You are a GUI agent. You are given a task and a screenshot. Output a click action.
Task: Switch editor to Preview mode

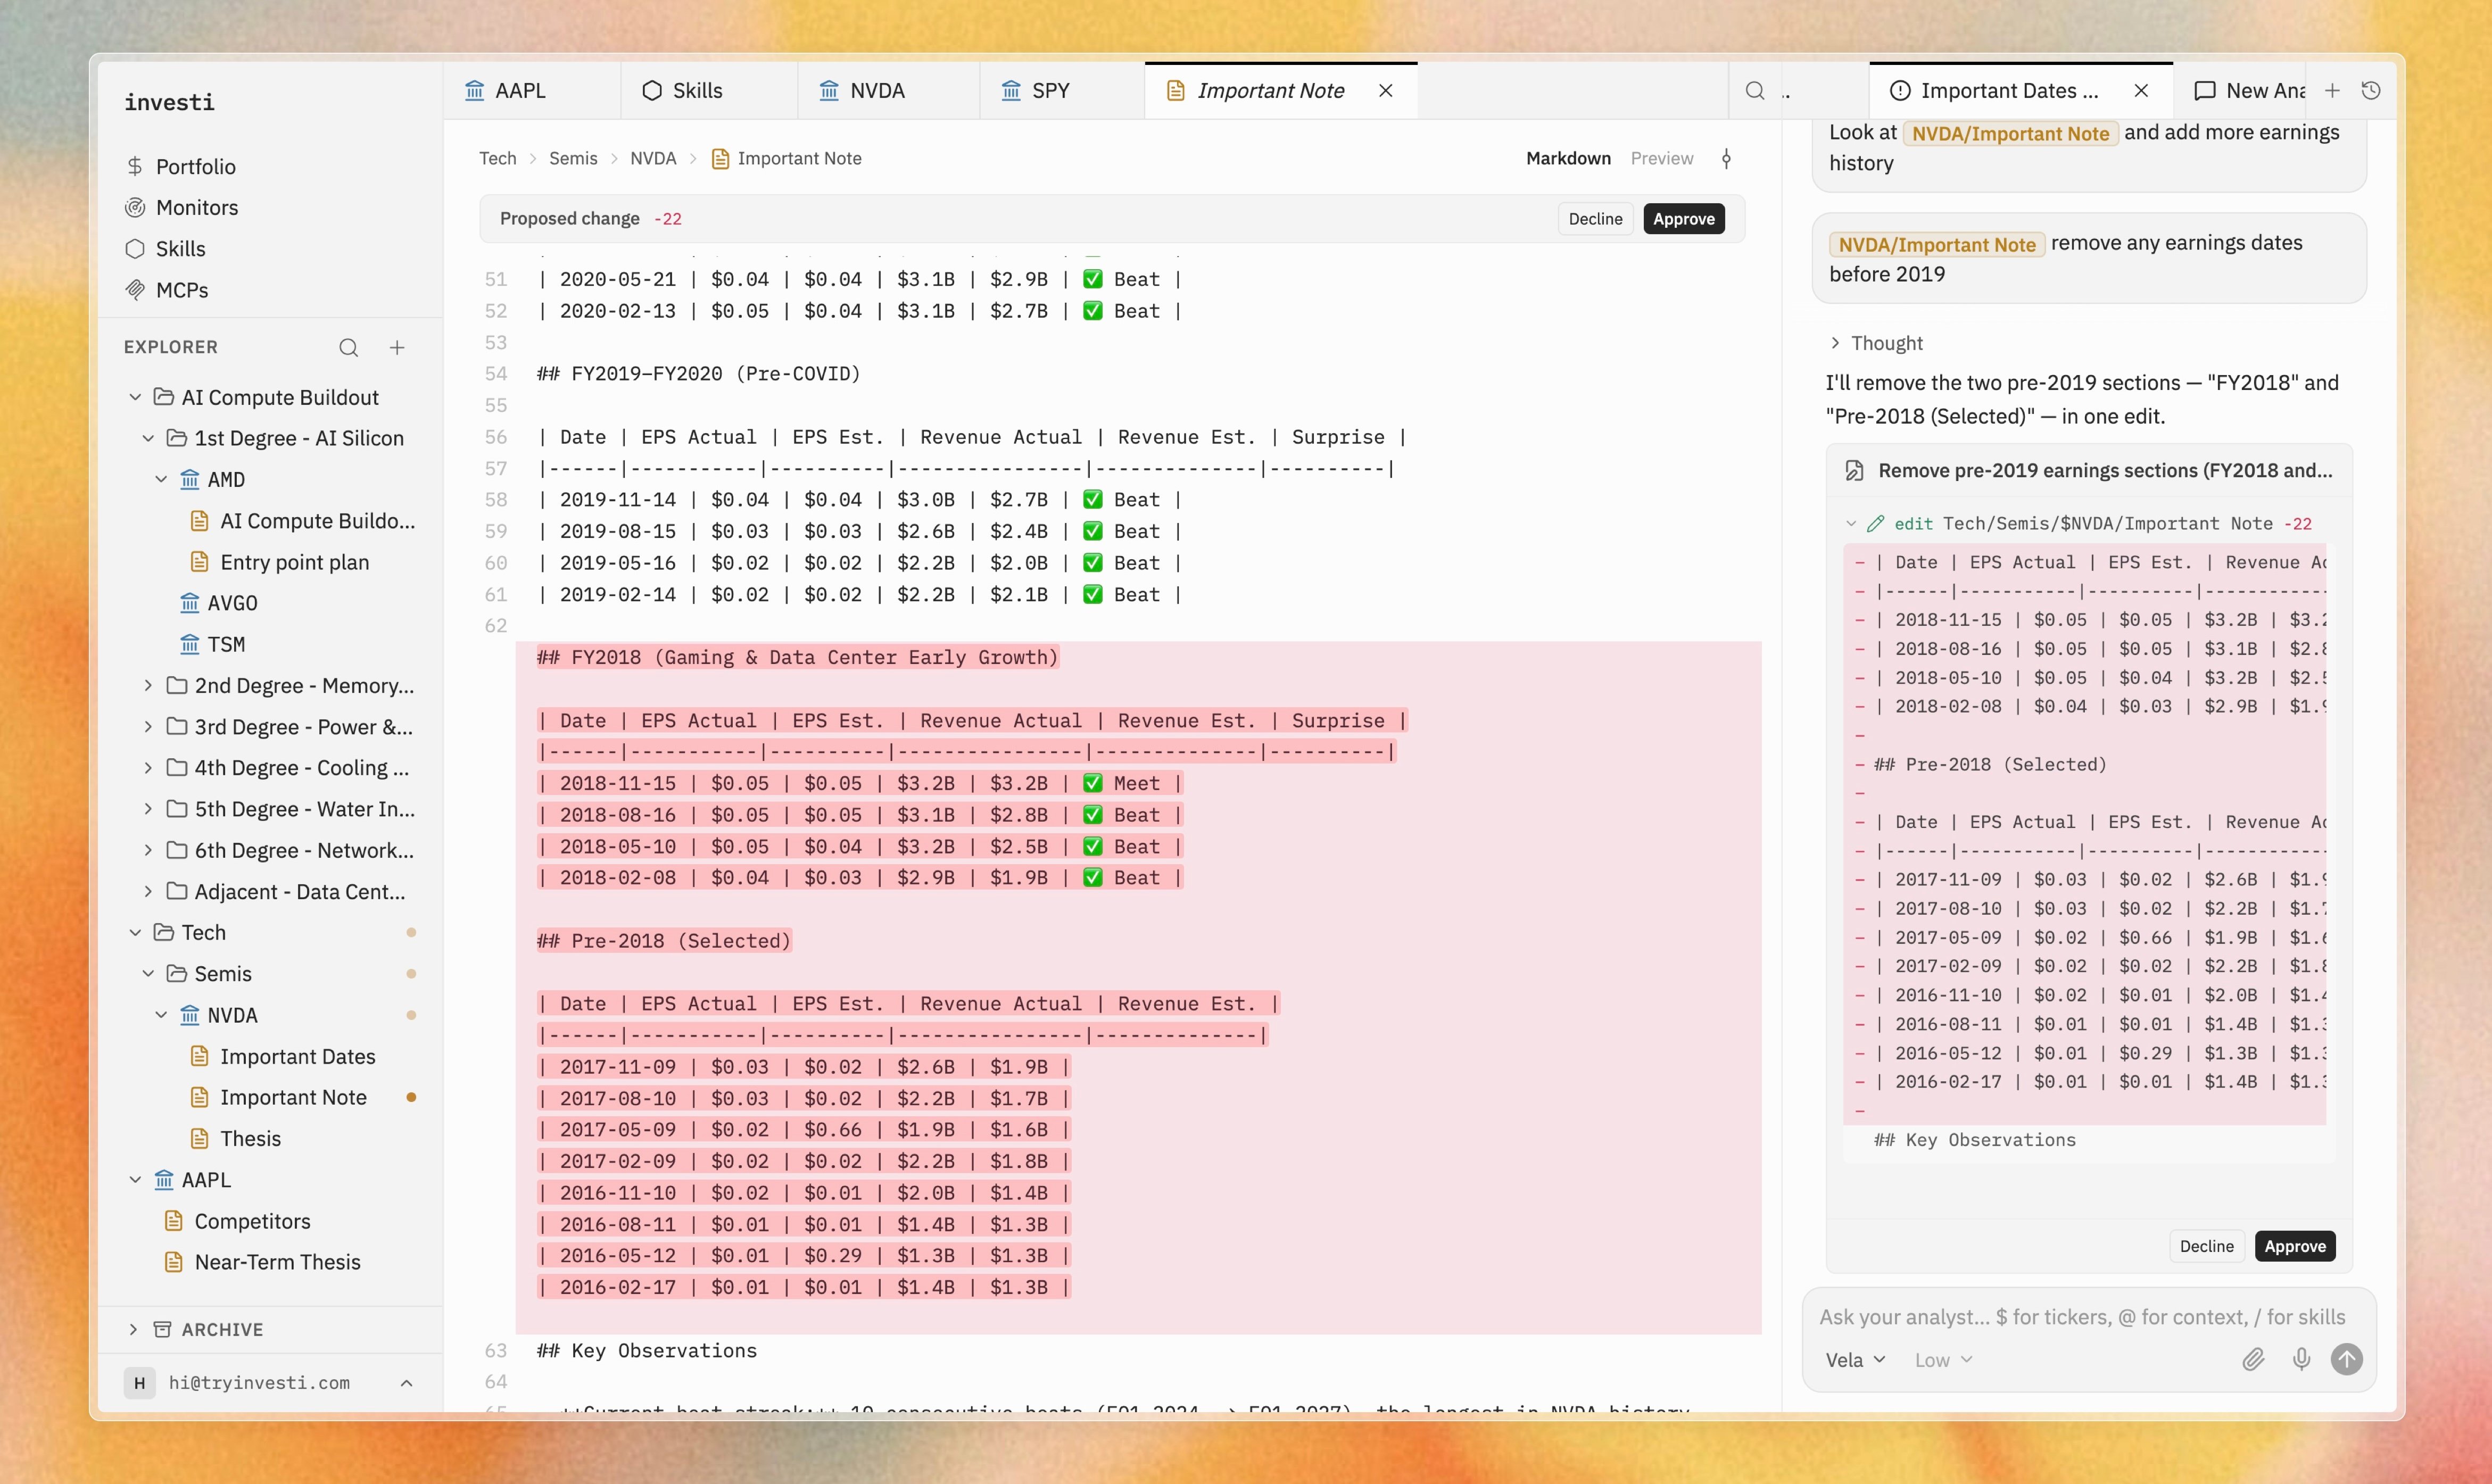point(1662,158)
